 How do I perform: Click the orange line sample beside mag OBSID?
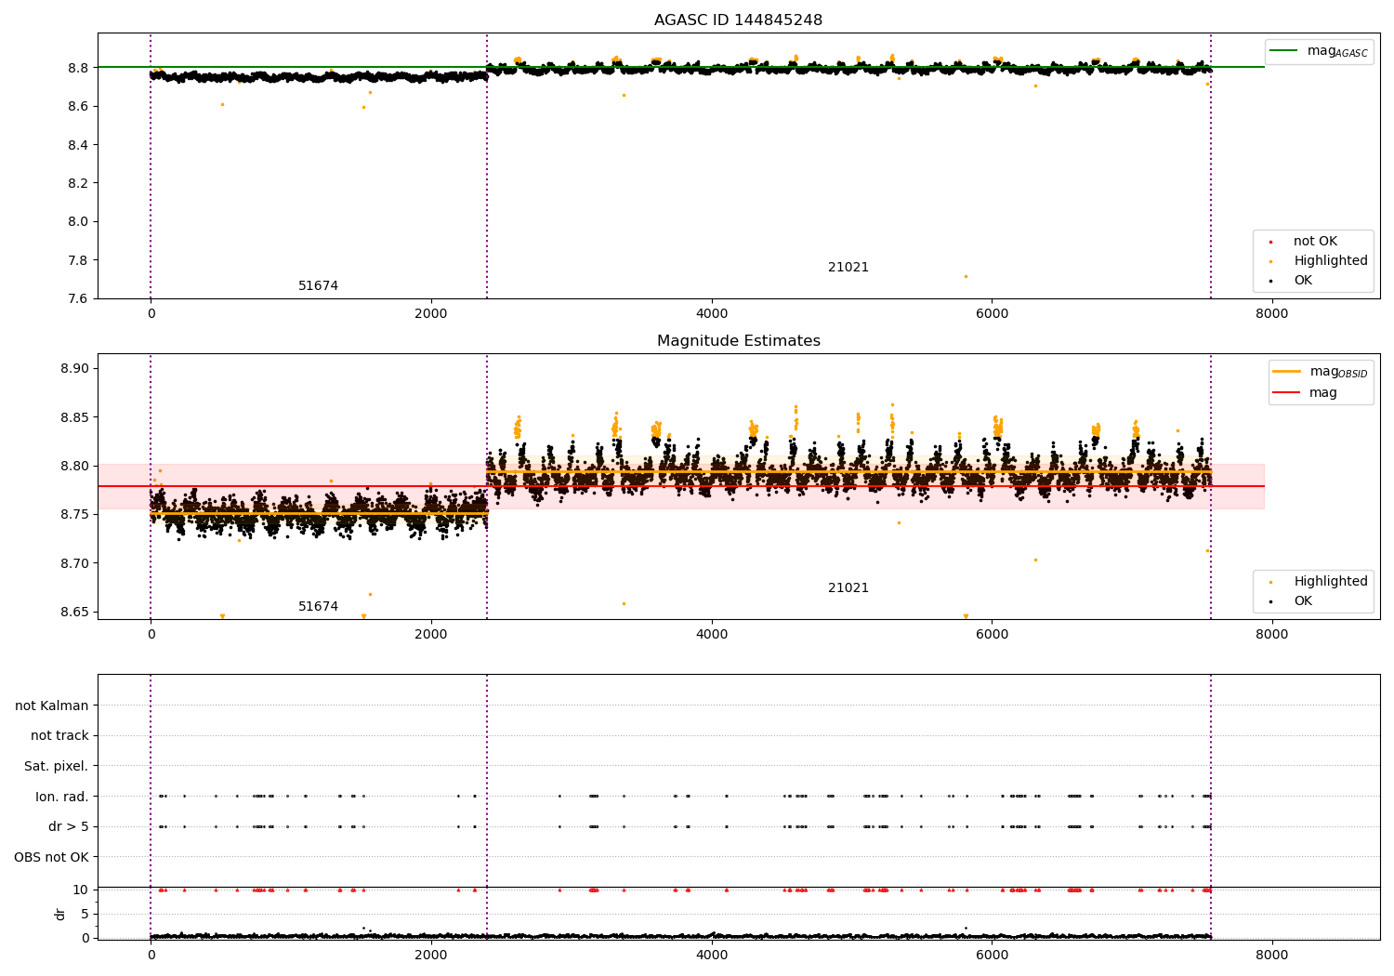[x=1287, y=372]
